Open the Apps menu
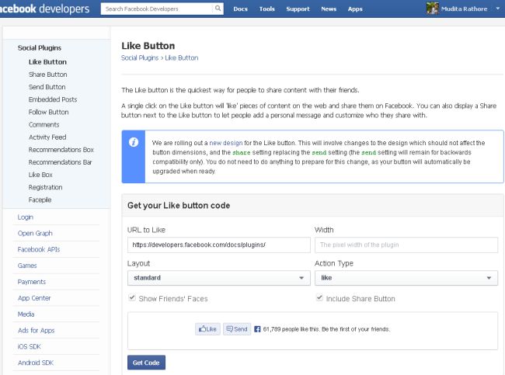This screenshot has height=375, width=505. [355, 9]
